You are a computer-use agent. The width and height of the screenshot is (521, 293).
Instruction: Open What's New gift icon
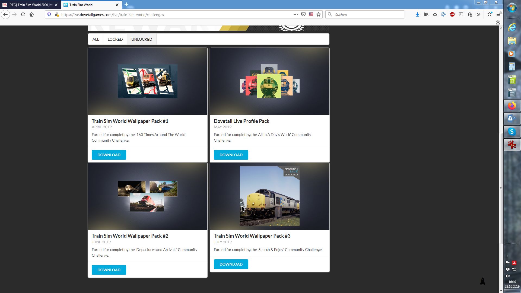click(x=490, y=15)
